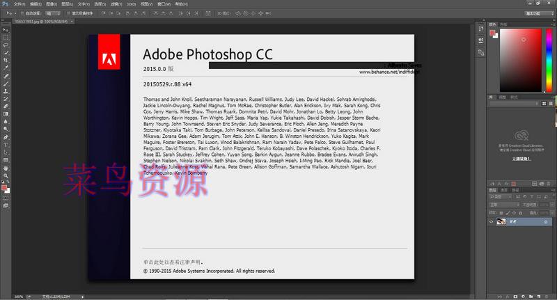Open the layer filter type dropdown
The height and width of the screenshot is (300, 557).
point(501,196)
